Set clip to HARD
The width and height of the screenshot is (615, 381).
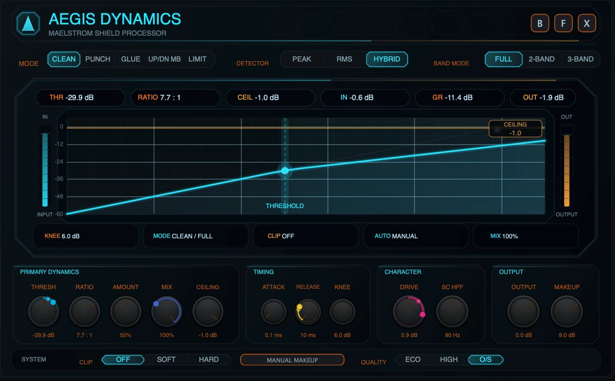(x=209, y=360)
